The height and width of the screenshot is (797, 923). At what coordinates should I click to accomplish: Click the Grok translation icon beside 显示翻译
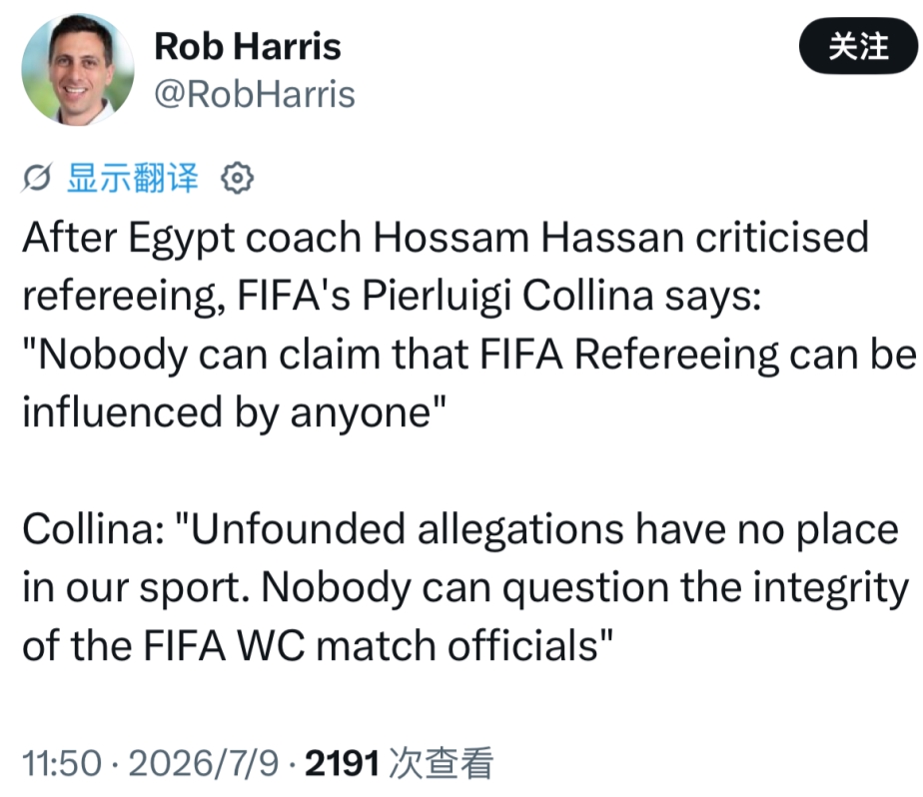[x=37, y=177]
